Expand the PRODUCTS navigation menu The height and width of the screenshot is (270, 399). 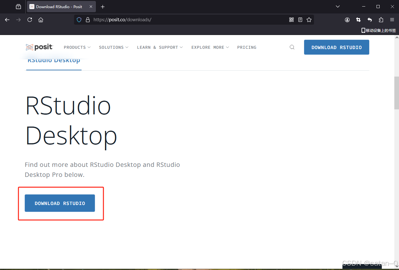[77, 47]
